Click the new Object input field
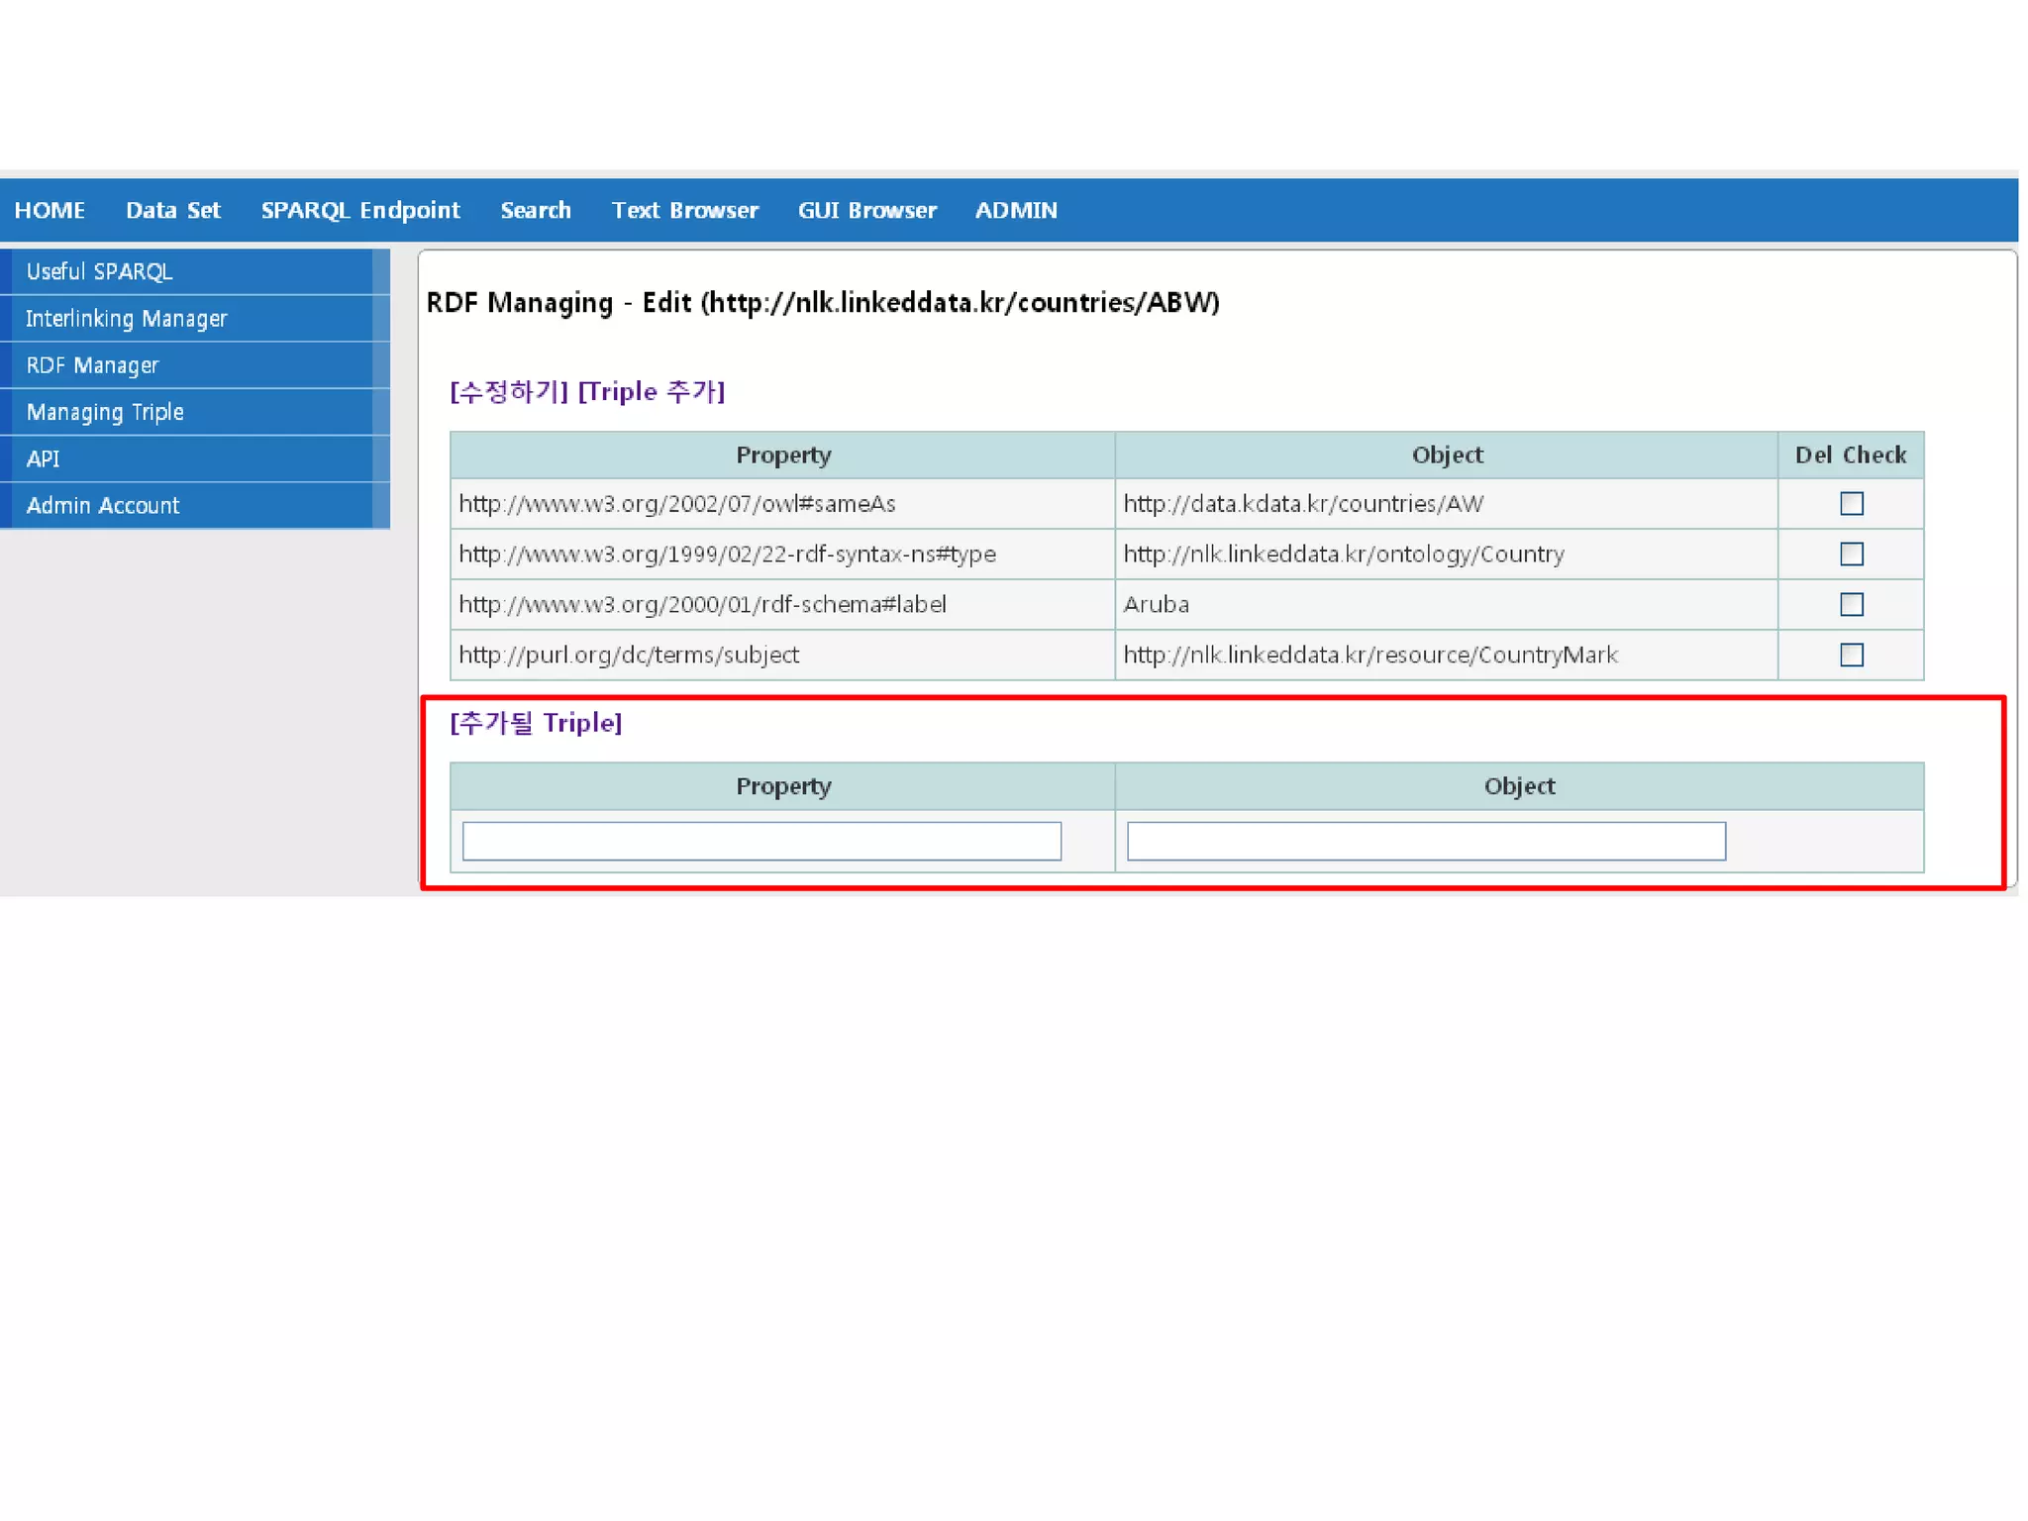Viewport: 2028px width, 1521px height. 1426,841
